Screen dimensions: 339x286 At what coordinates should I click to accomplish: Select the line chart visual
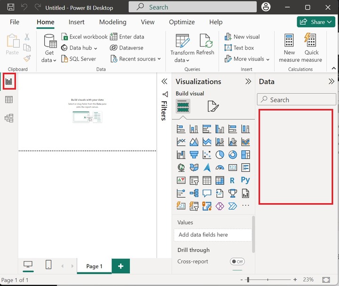tap(181, 142)
